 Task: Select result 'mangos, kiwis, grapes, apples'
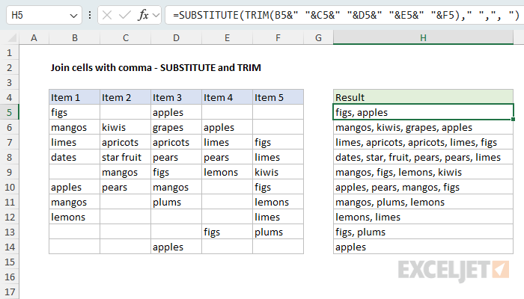423,128
